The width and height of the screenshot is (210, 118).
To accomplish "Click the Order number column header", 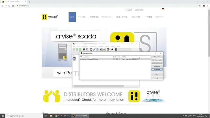I will pos(117,57).
